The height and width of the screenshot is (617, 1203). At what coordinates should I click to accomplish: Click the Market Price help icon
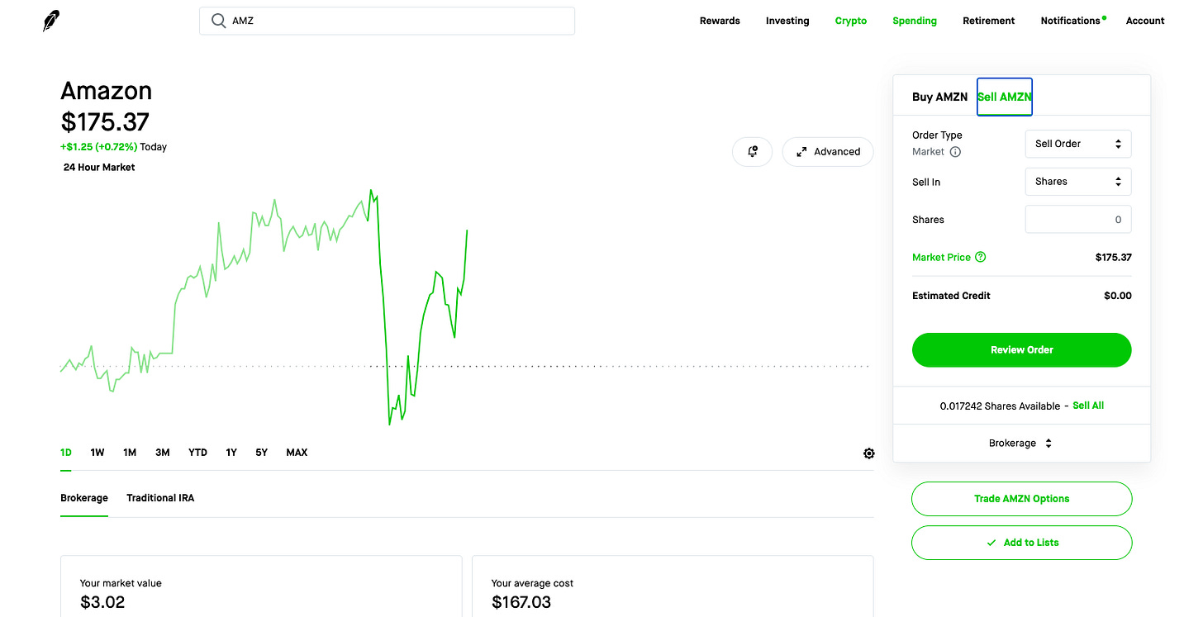coord(981,257)
